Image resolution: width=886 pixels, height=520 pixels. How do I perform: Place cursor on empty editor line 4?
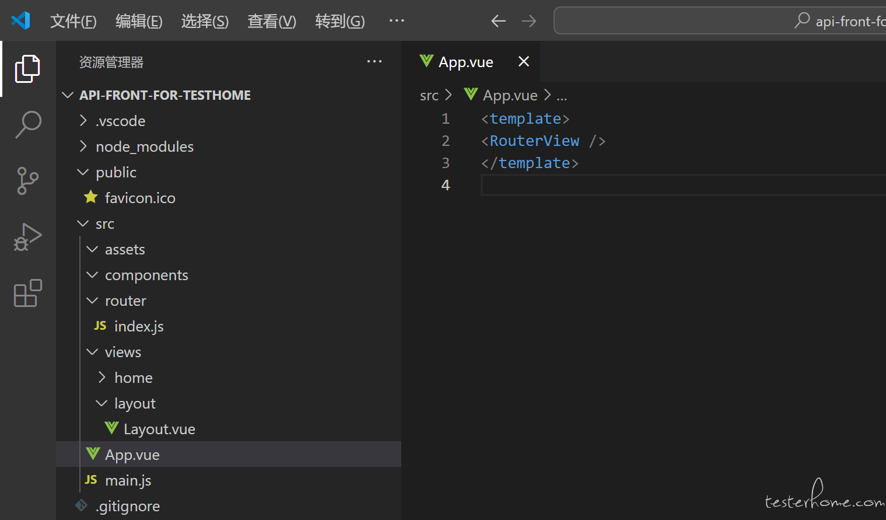[684, 185]
